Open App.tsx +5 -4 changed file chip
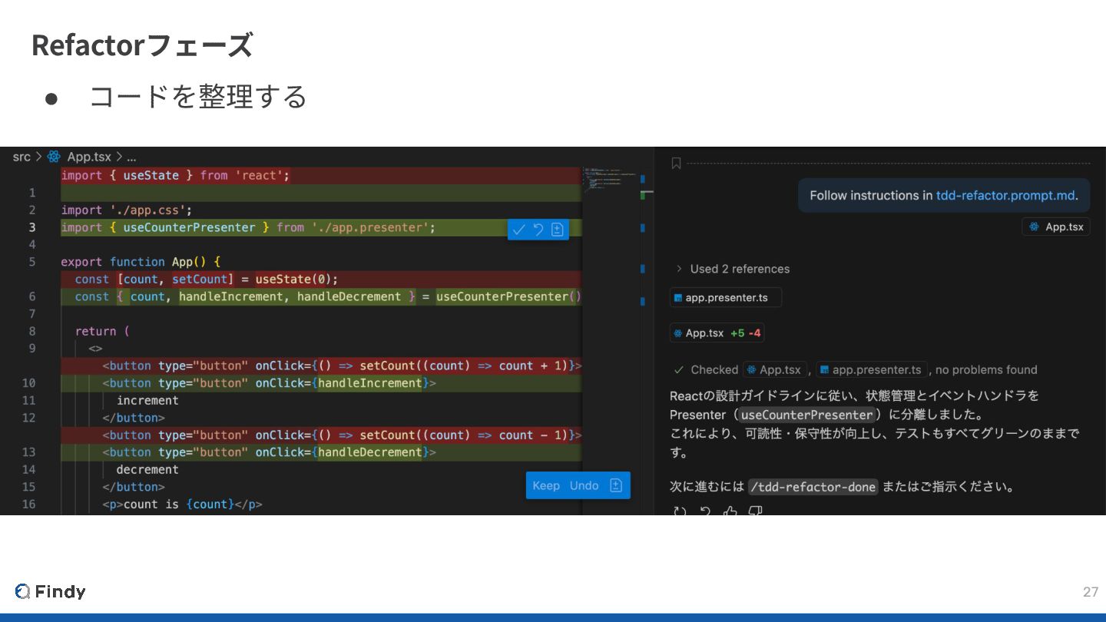Image resolution: width=1106 pixels, height=622 pixels. click(x=717, y=333)
